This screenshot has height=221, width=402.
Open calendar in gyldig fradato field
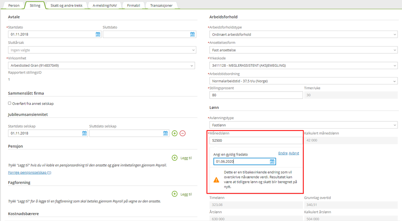pyautogui.click(x=272, y=162)
